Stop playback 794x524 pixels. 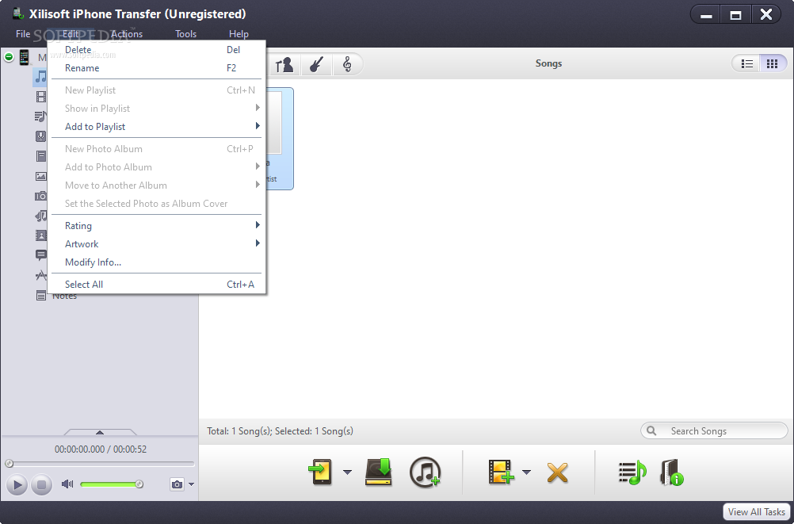point(41,485)
